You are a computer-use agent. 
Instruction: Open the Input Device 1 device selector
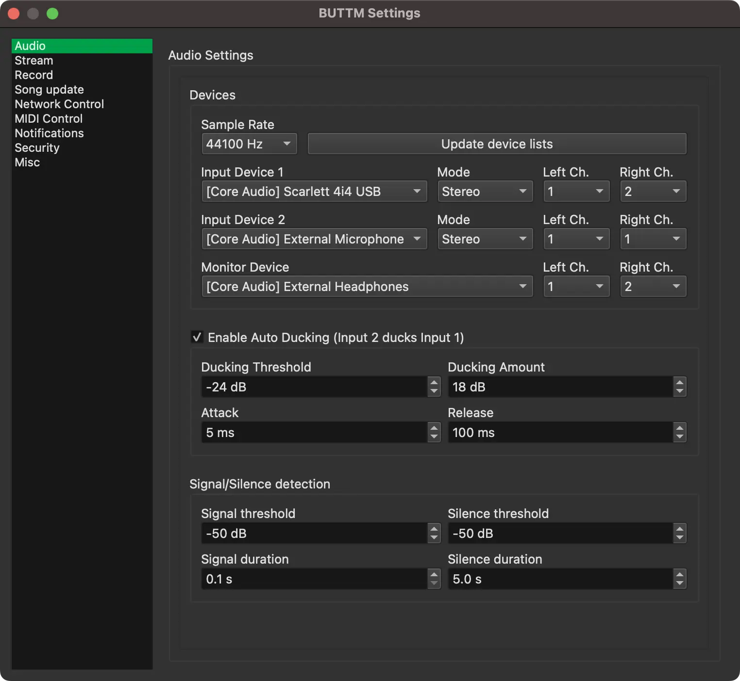coord(314,191)
